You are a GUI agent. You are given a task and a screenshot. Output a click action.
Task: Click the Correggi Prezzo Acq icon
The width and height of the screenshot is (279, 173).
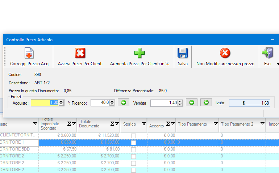click(x=29, y=53)
